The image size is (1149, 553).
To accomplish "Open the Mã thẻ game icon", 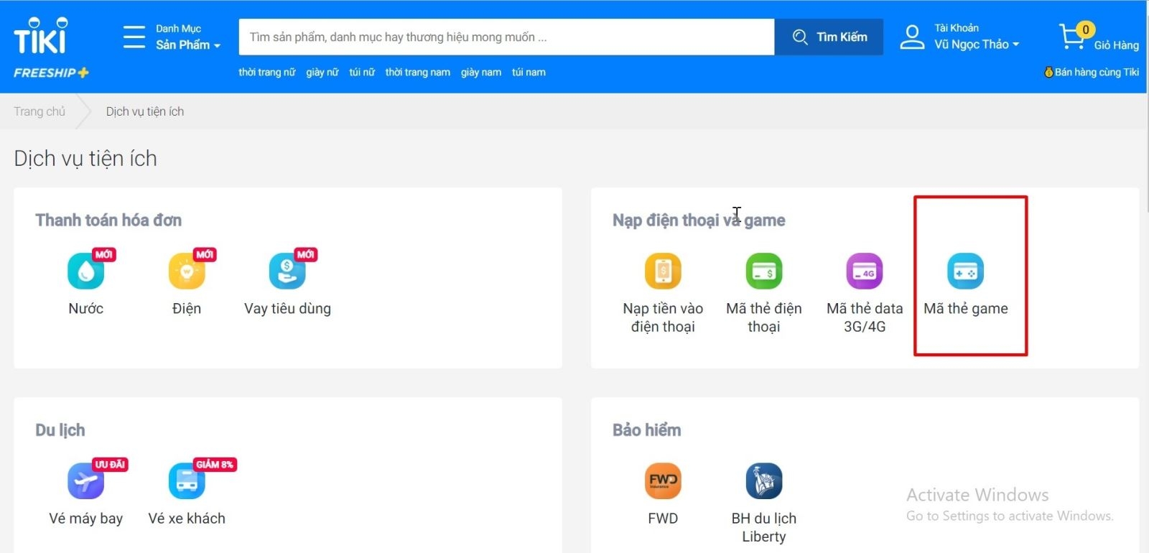I will tap(966, 271).
